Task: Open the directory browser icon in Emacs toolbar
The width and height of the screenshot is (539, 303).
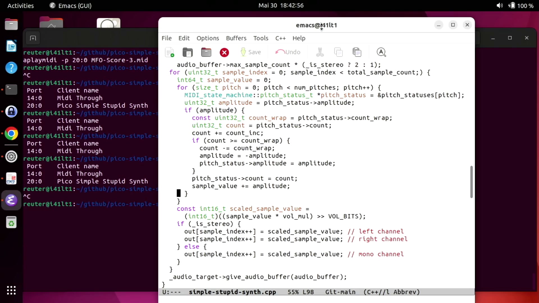Action: (206, 52)
